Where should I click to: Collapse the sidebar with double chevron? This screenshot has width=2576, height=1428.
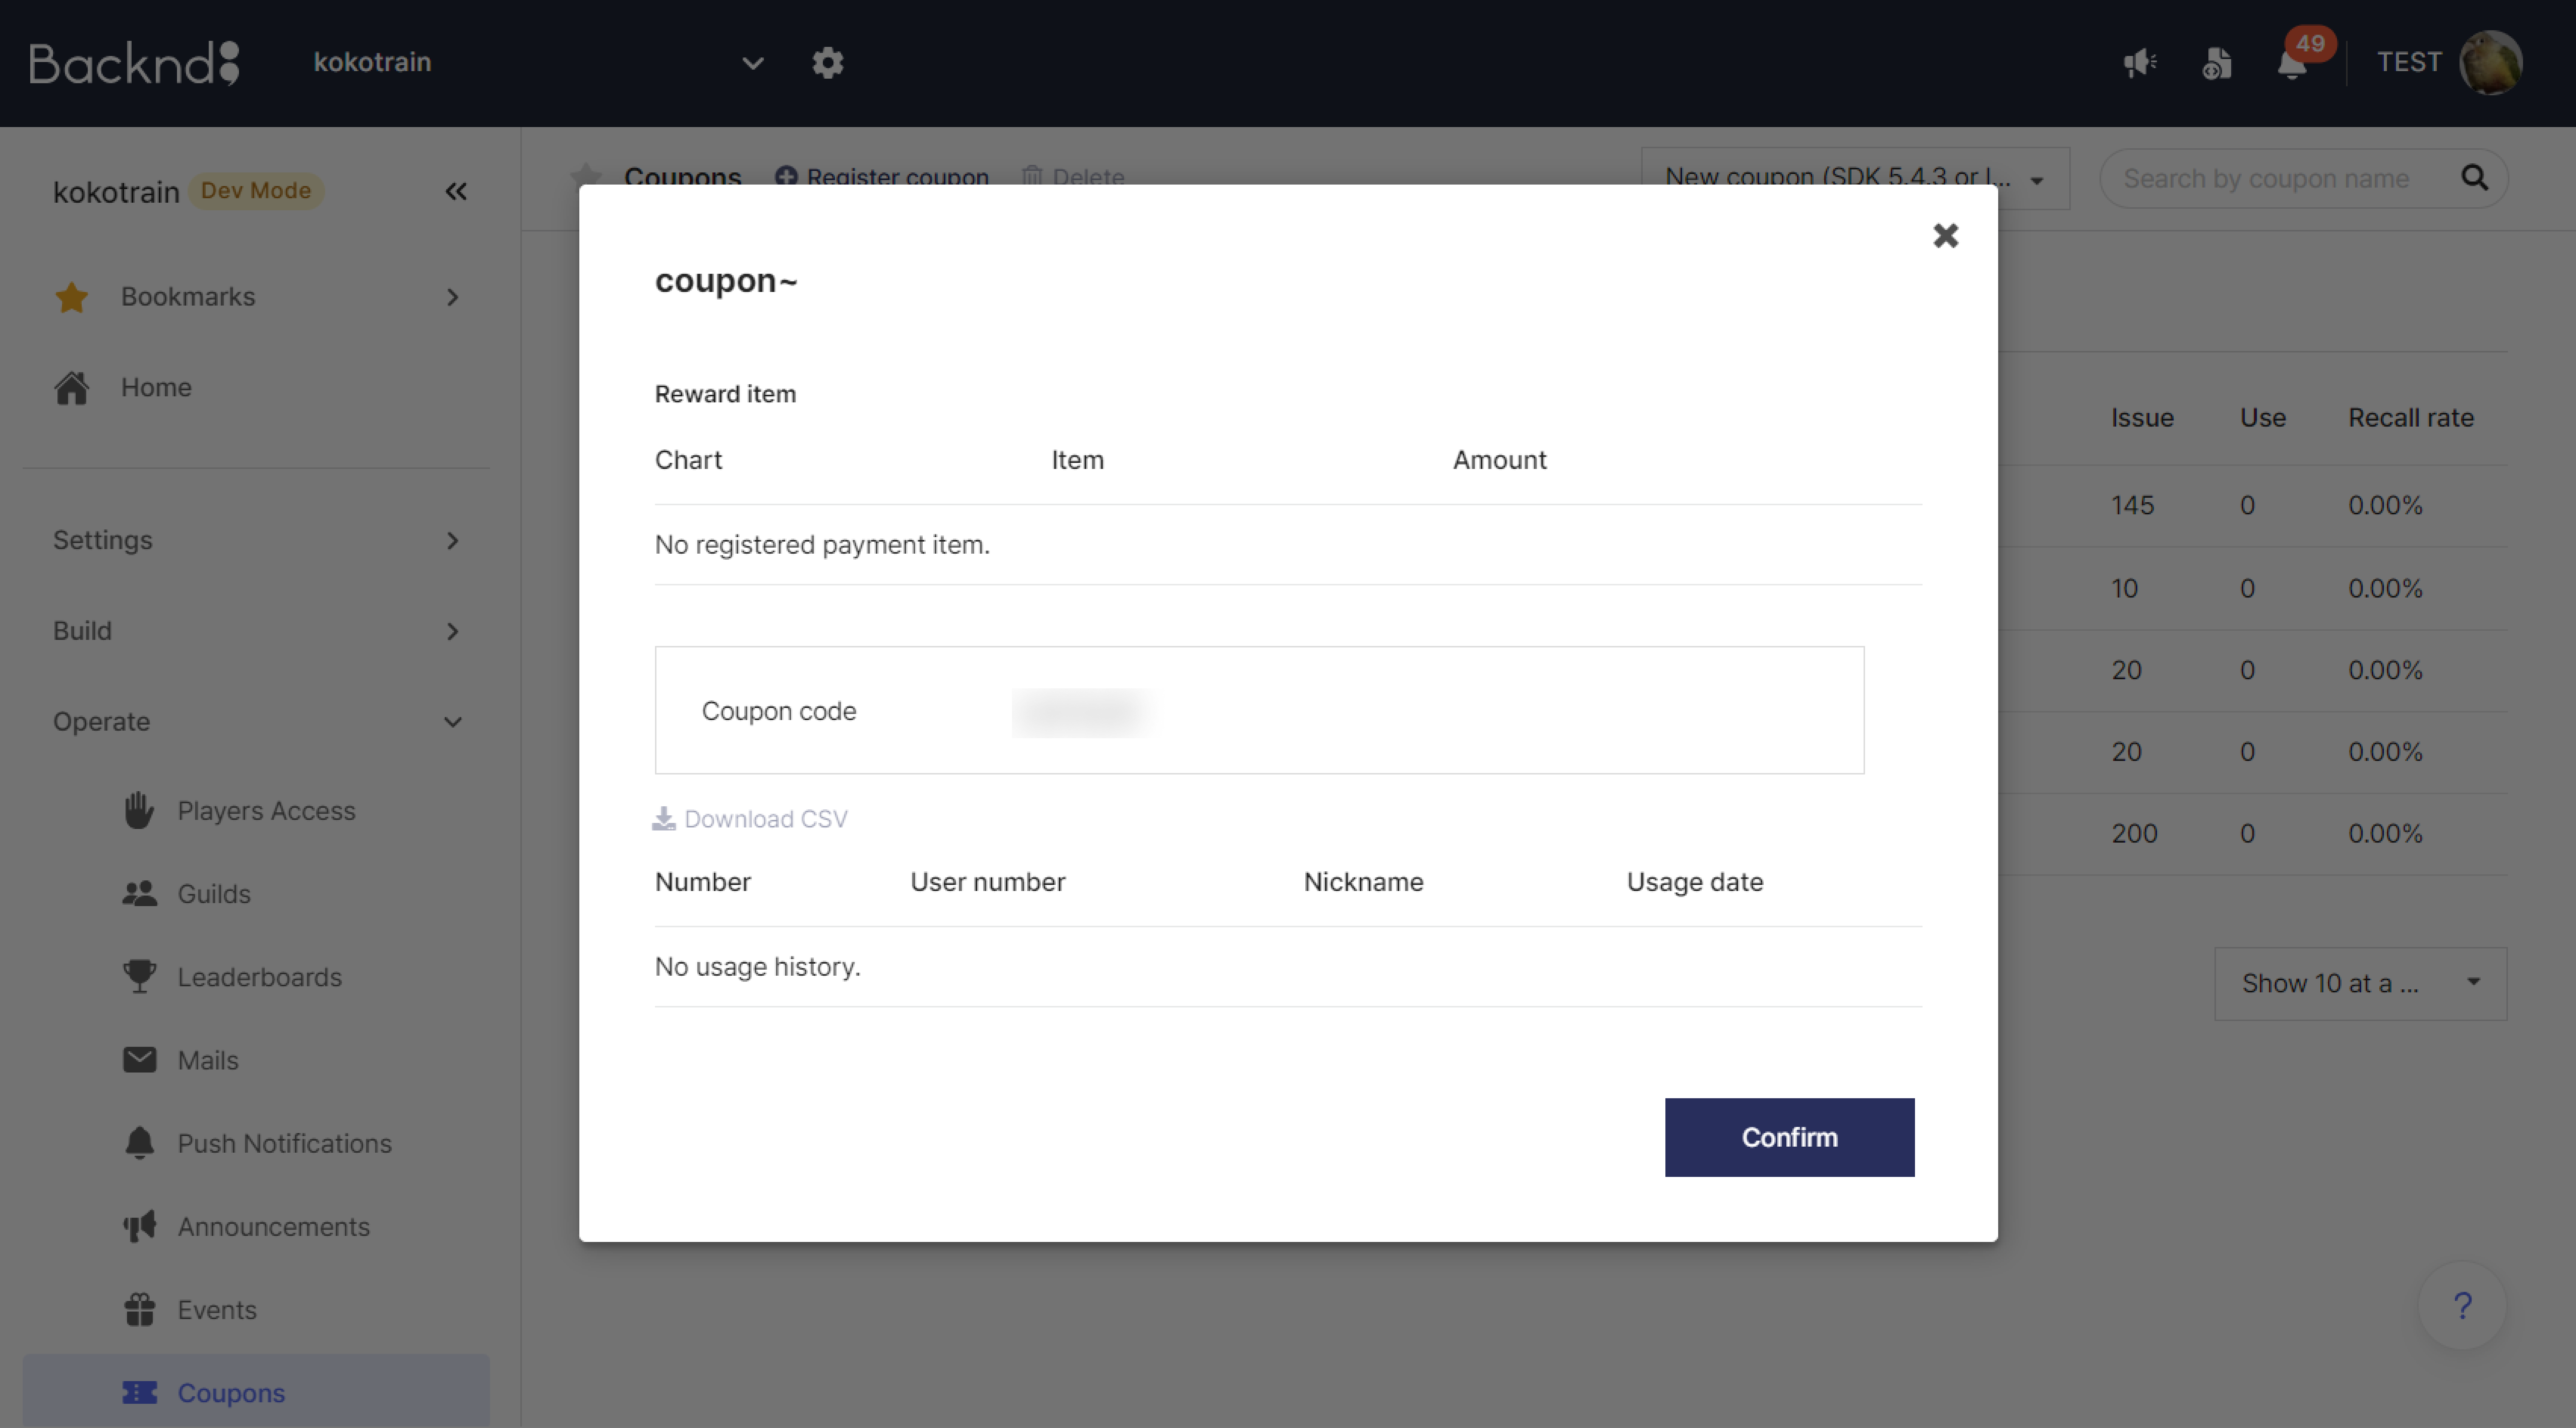[456, 191]
